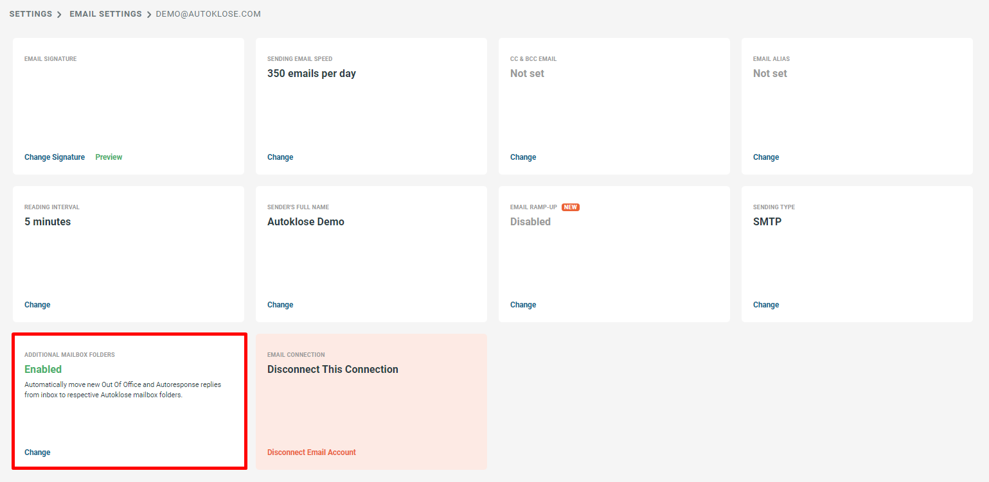
Task: Change the reading interval
Action: (x=37, y=305)
